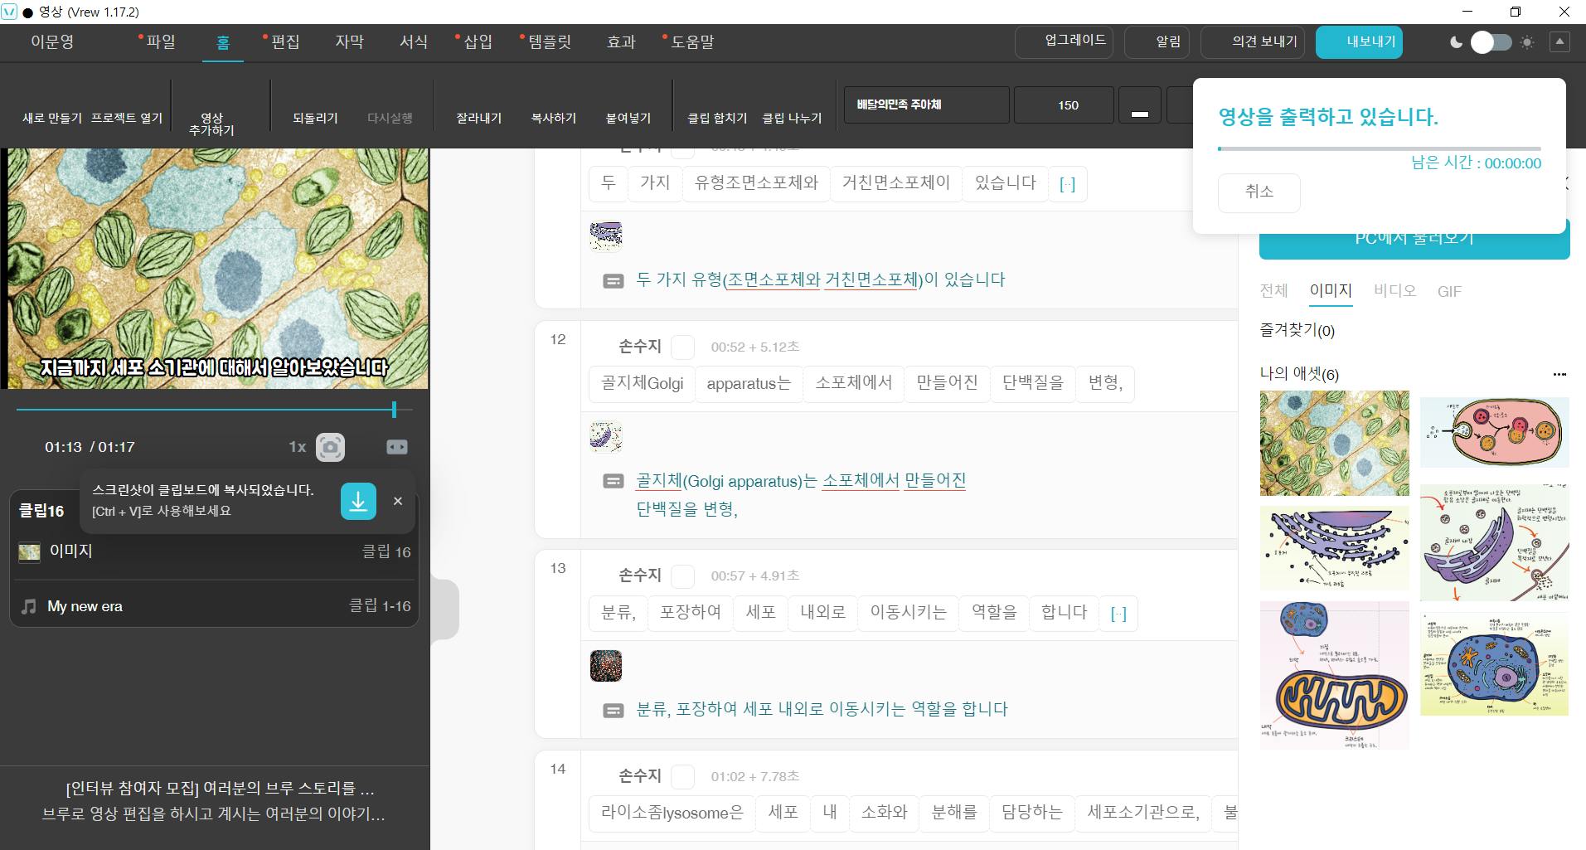Click 프로젝트 열기 in the toolbar
Viewport: 1586px width, 850px height.
click(127, 118)
